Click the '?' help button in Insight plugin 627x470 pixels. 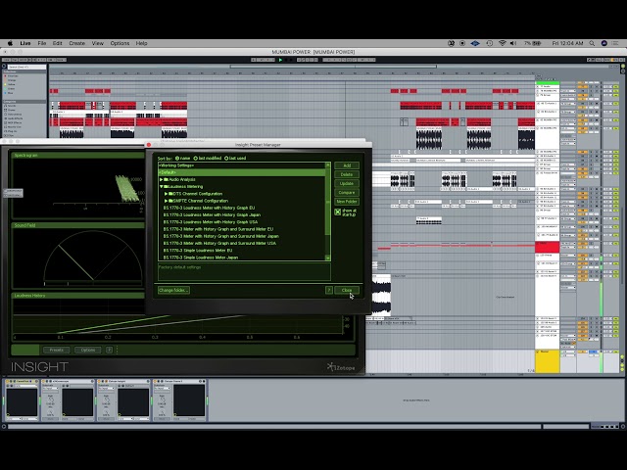(x=109, y=351)
